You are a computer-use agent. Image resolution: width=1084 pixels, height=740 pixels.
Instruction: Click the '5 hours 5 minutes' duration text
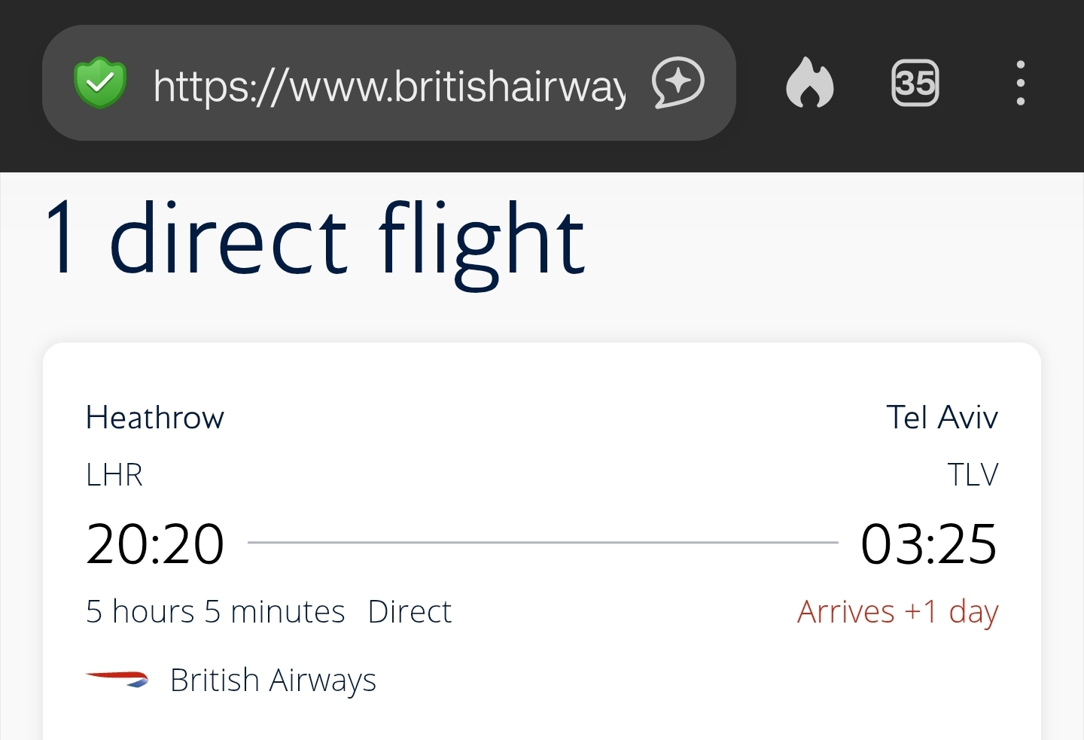[215, 612]
